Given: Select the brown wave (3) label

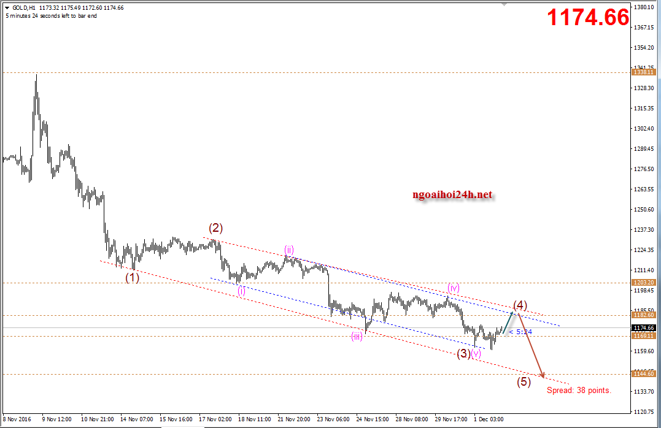Looking at the screenshot, I should pos(463,354).
